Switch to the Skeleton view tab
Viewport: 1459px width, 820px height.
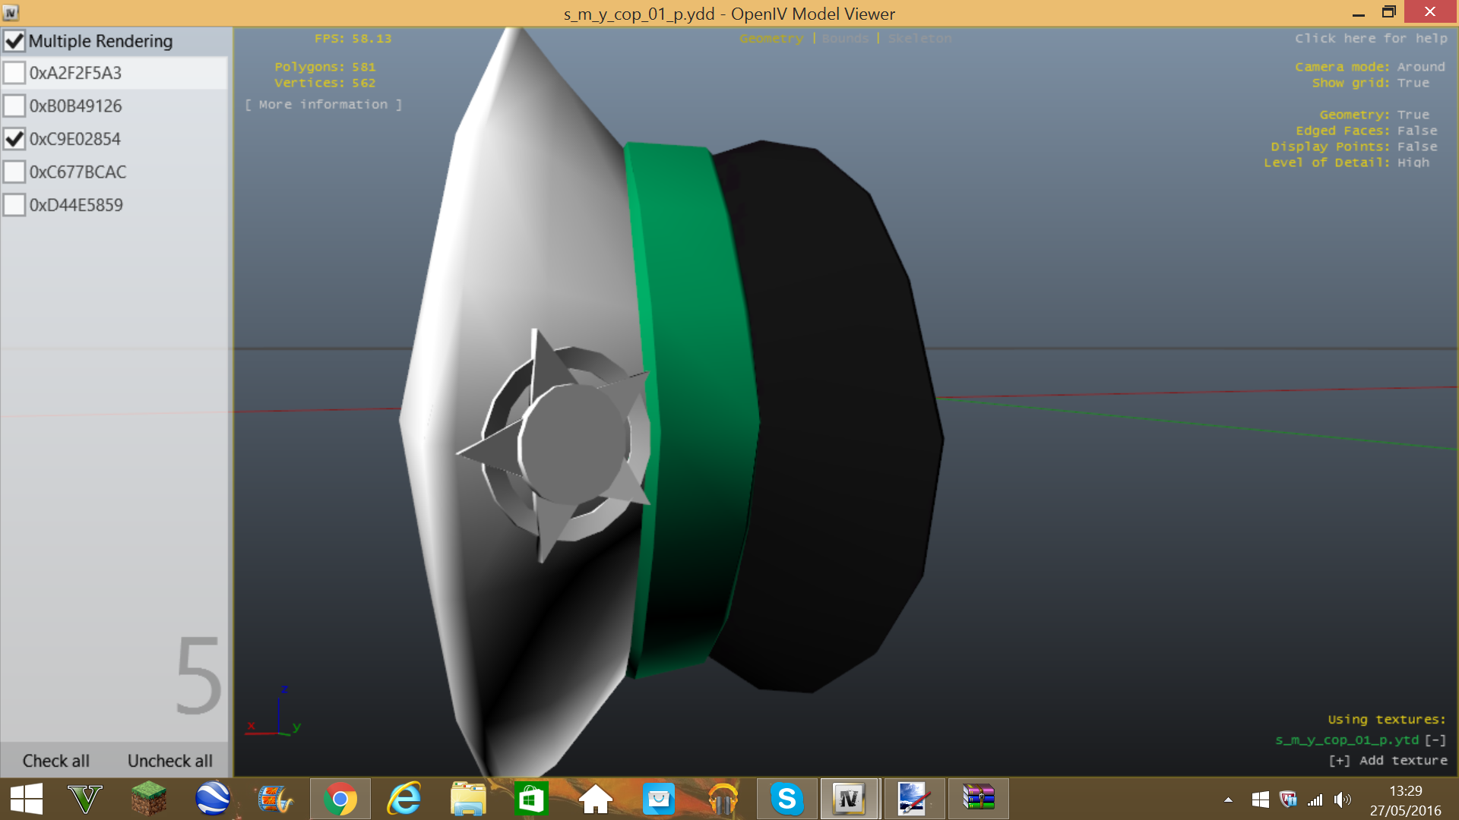919,39
